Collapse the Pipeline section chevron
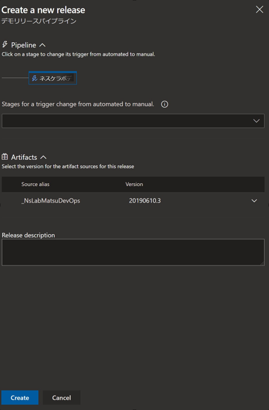 coord(43,45)
